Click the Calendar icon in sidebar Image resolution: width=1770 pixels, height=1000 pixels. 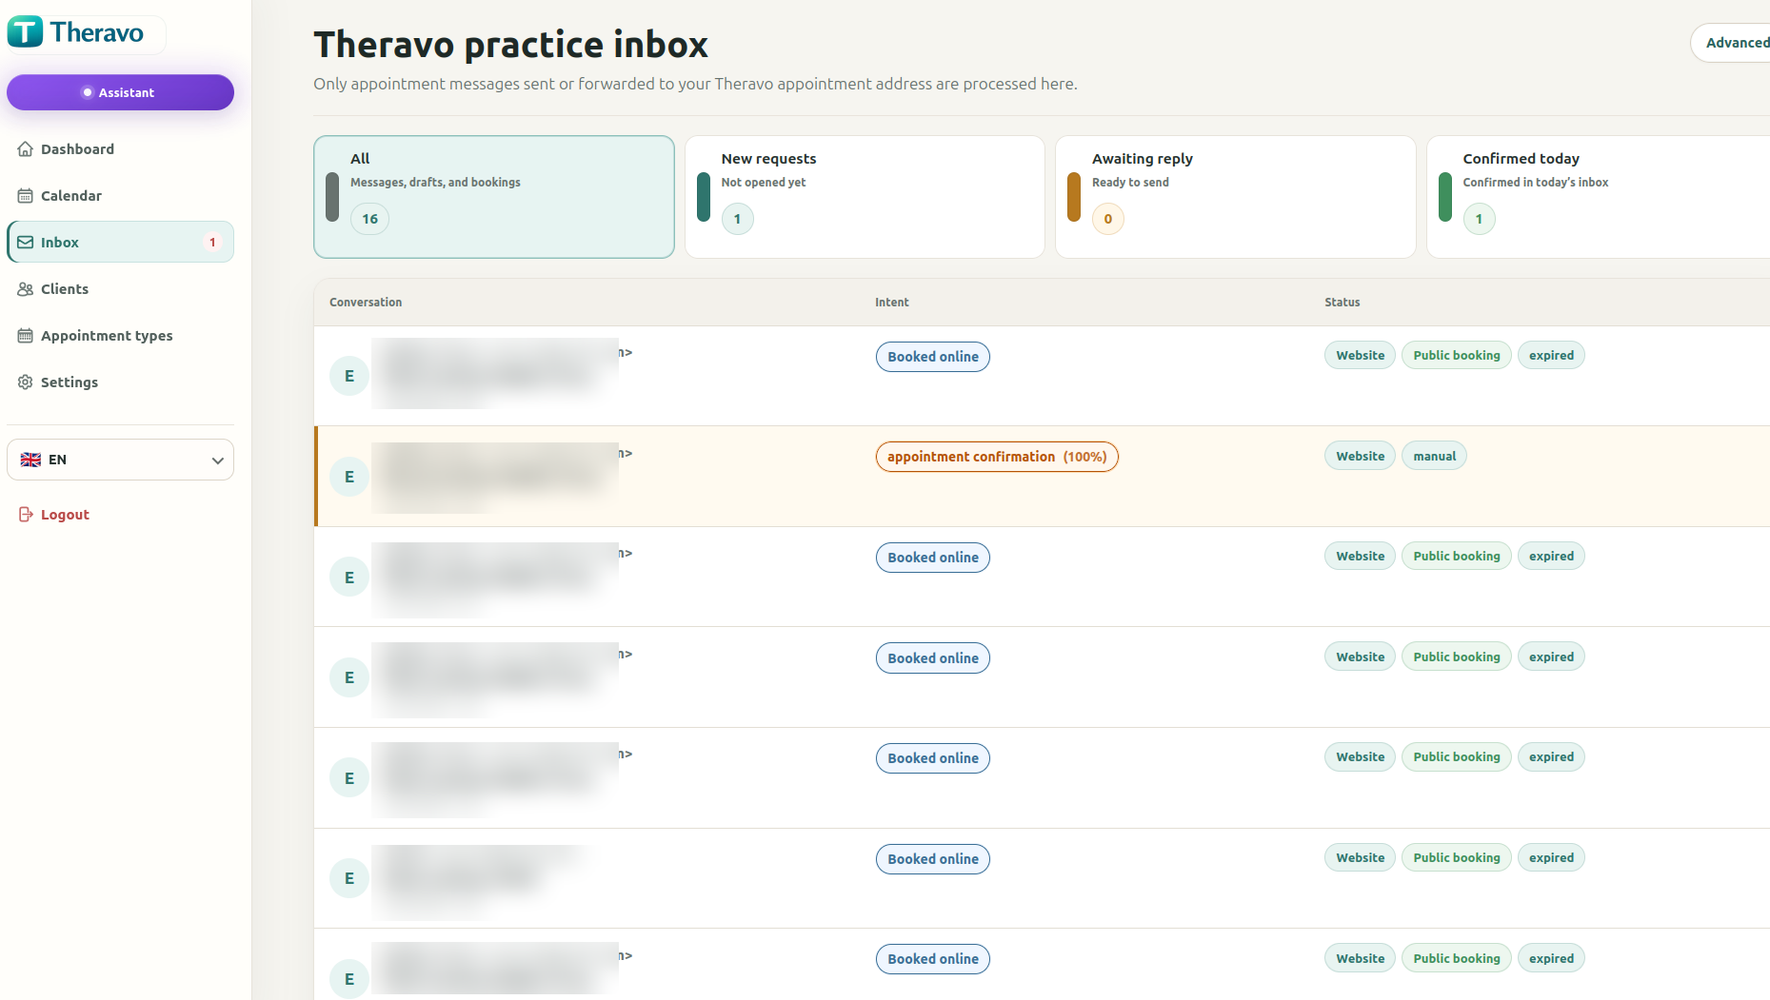[x=26, y=196]
